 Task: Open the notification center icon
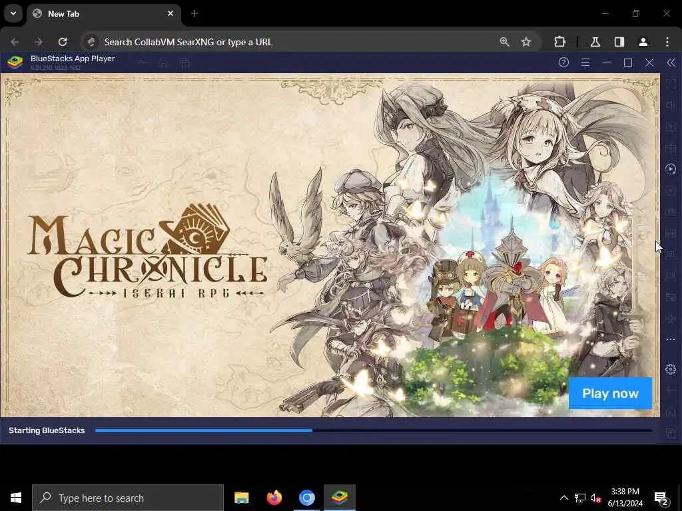click(x=661, y=498)
